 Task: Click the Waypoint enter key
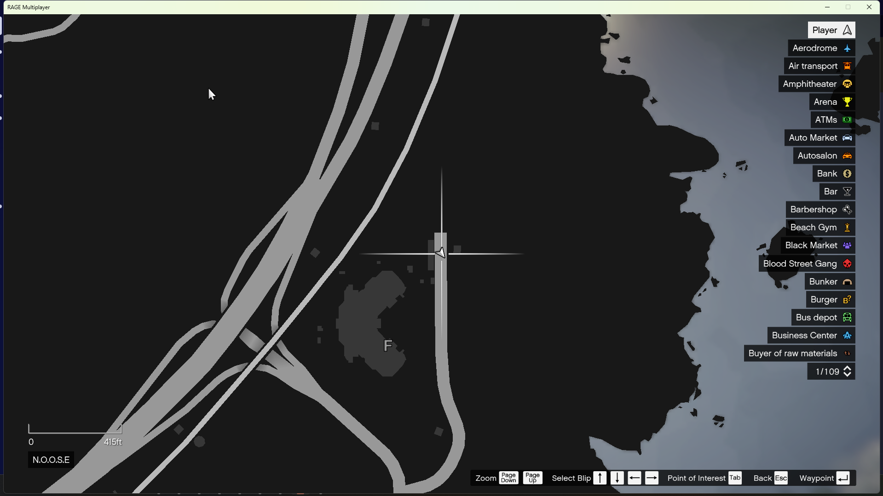coord(843,478)
